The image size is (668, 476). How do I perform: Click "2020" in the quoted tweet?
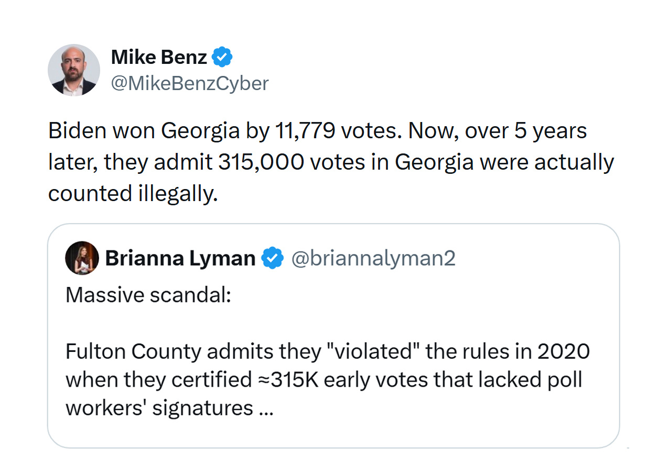point(564,352)
